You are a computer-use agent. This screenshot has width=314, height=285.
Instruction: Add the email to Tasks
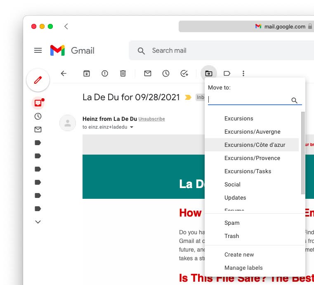point(184,73)
